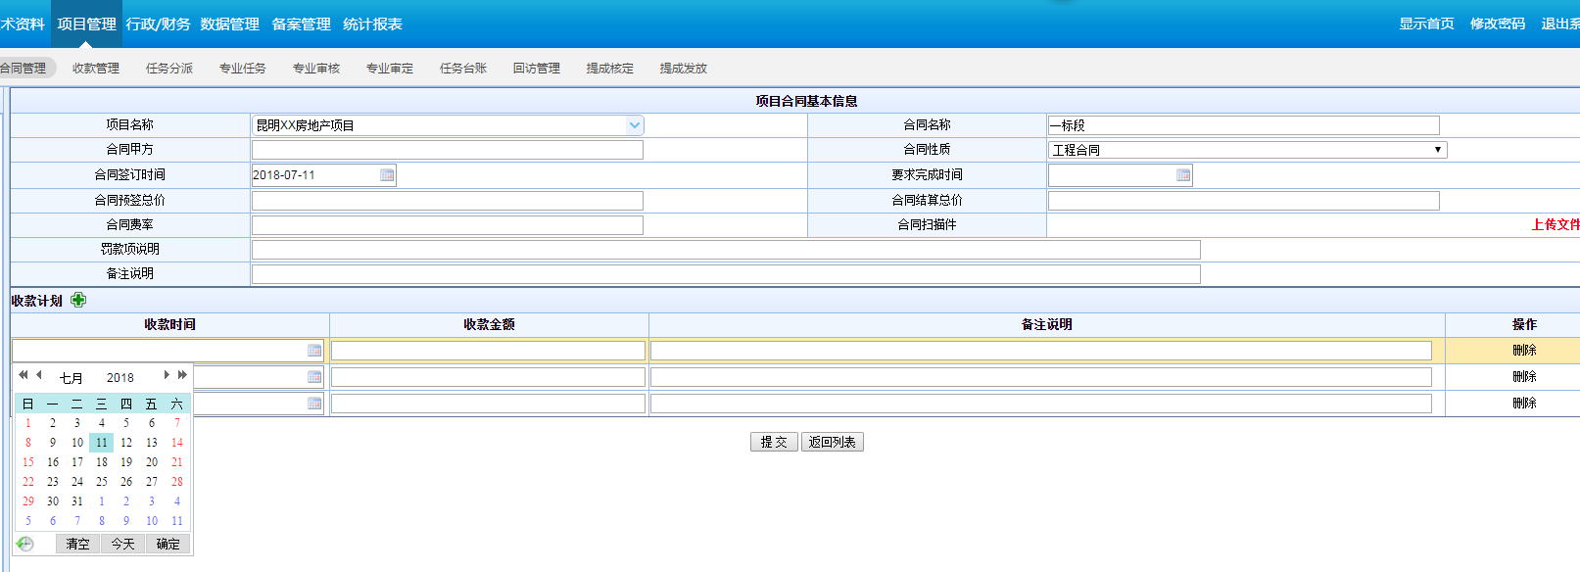Go to previous year in date picker
This screenshot has width=1580, height=572.
pos(24,375)
